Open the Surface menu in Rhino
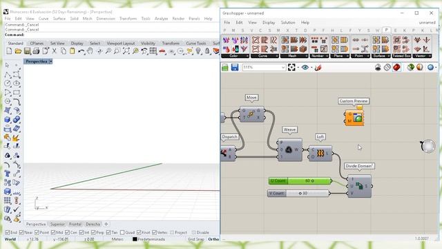Screen dimensions: 442x249 59,19
